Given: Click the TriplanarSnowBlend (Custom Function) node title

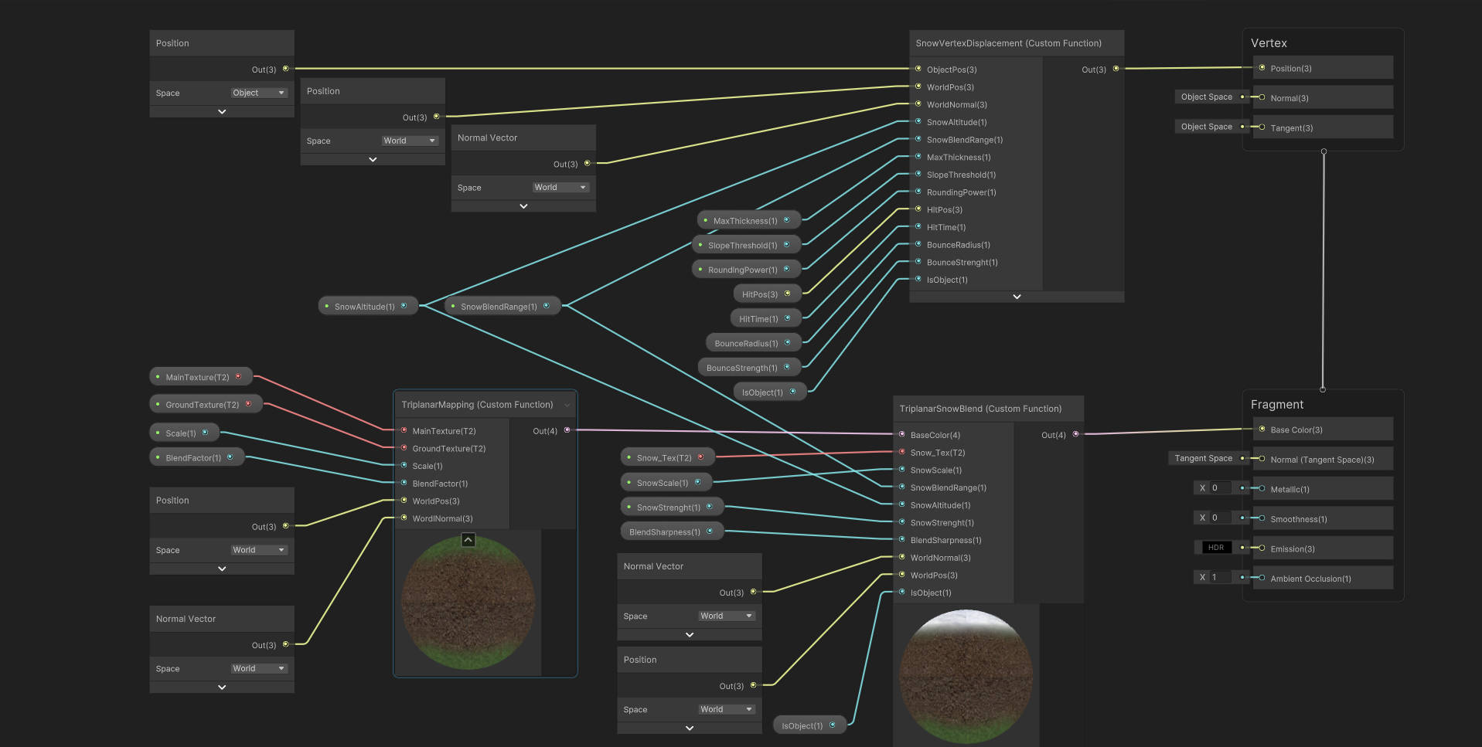Looking at the screenshot, I should pos(980,409).
